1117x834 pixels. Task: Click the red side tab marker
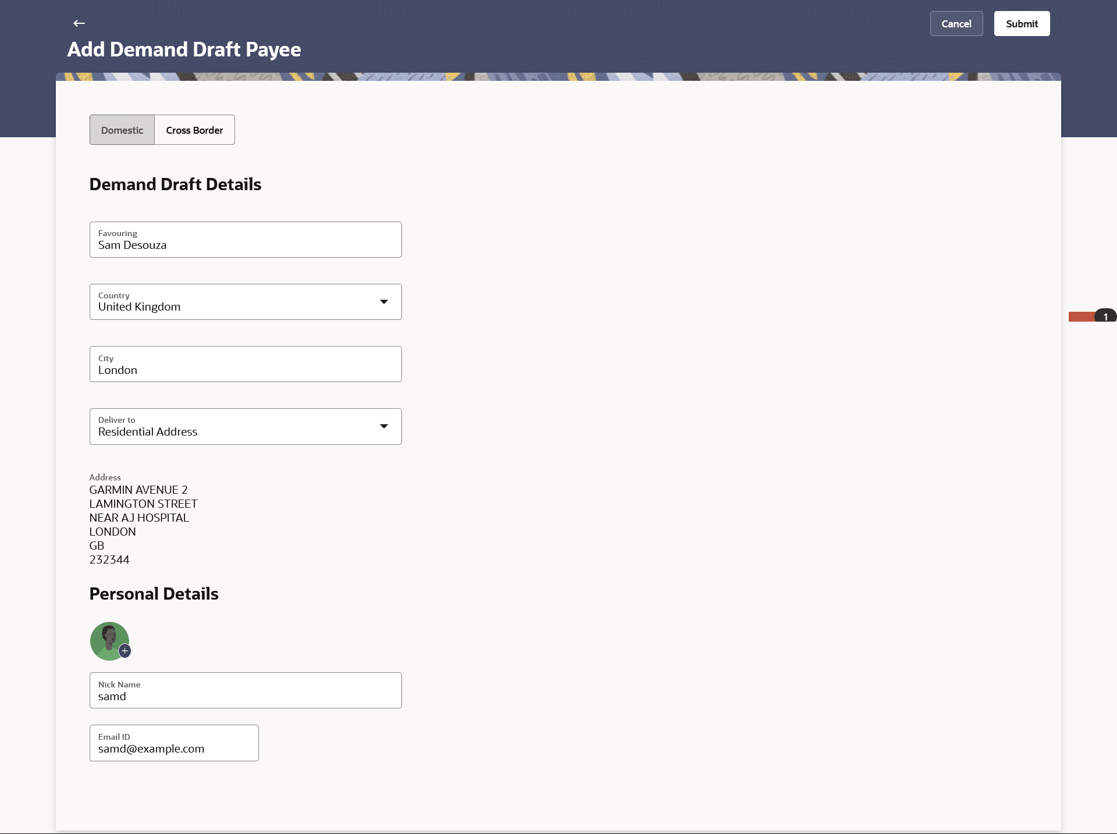1081,316
